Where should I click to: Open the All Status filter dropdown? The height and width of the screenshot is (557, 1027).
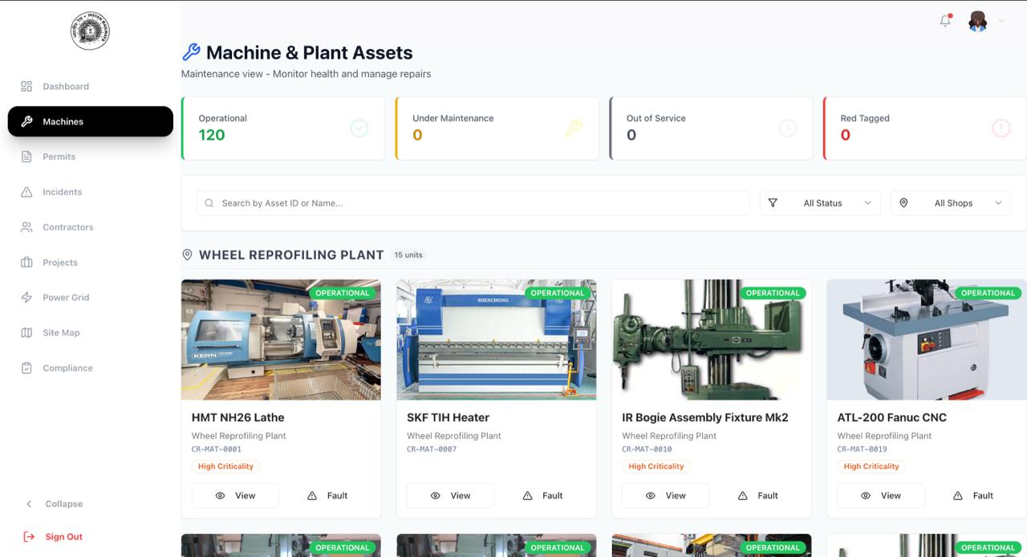coord(820,203)
